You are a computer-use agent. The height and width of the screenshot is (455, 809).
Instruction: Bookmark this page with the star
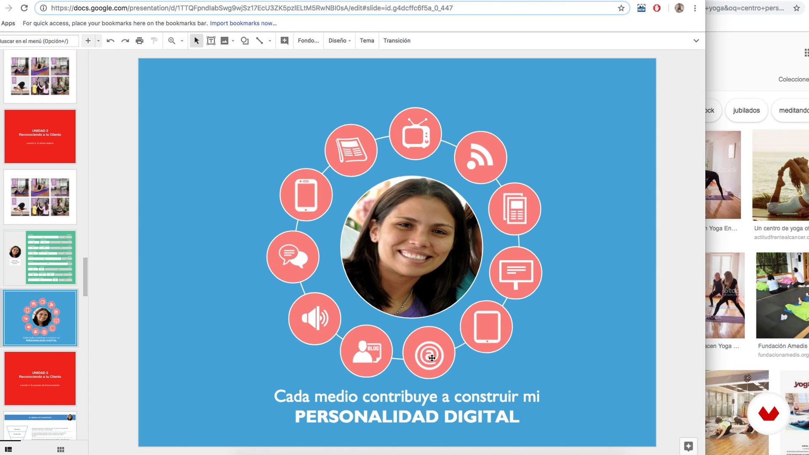(x=621, y=8)
